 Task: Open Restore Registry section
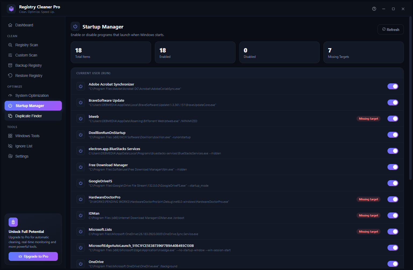click(33, 76)
